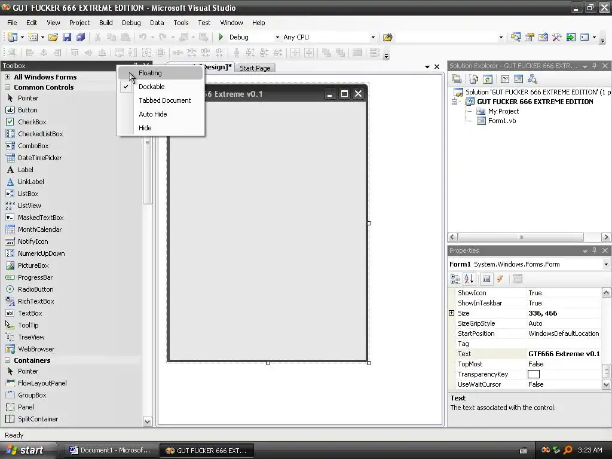Select the RichTextBox control in Toolbox
Screen dimensions: 612x459
pos(36,301)
